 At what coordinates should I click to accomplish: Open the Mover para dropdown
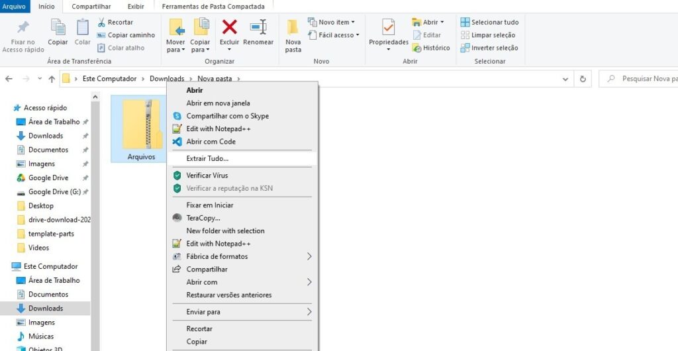click(175, 46)
